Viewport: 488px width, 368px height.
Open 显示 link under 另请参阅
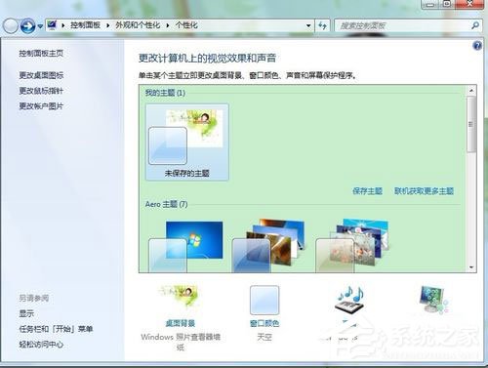[26, 313]
